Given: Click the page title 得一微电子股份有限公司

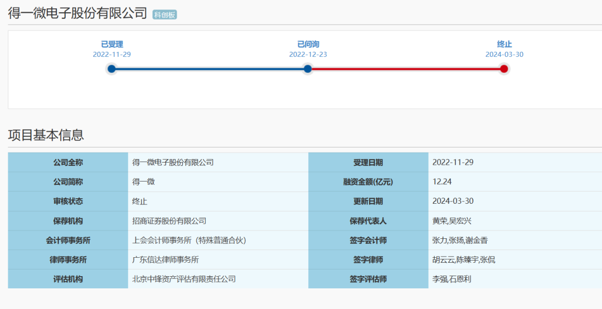Looking at the screenshot, I should click(x=77, y=13).
